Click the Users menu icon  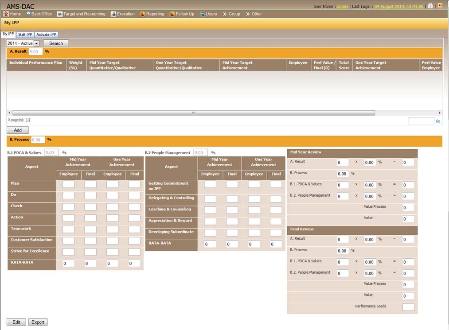[202, 14]
